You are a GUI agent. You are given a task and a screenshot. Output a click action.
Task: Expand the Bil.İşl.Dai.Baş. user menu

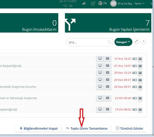(x=128, y=4)
